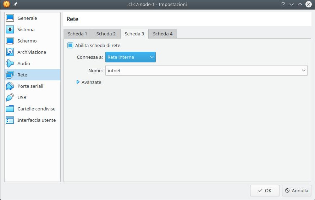Screen dimensions: 315x200
Task: Open Schermo display settings icon
Action: point(10,41)
